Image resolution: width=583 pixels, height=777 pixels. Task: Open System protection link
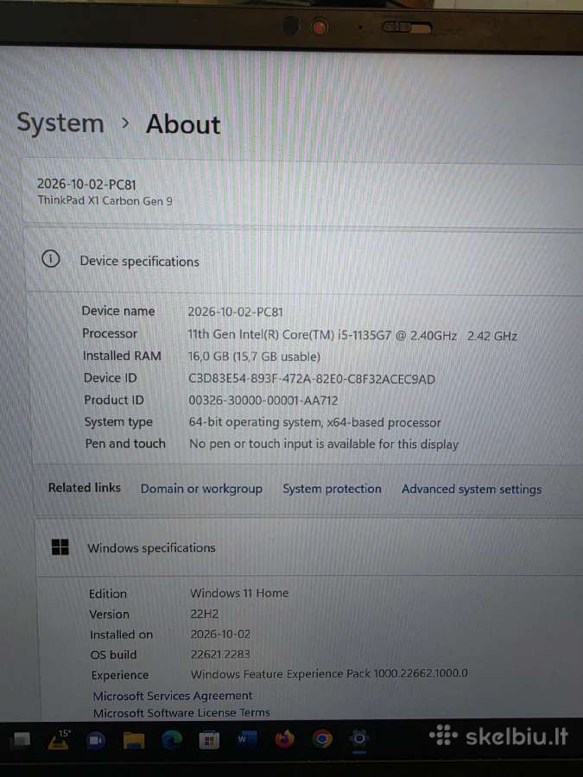click(x=332, y=489)
